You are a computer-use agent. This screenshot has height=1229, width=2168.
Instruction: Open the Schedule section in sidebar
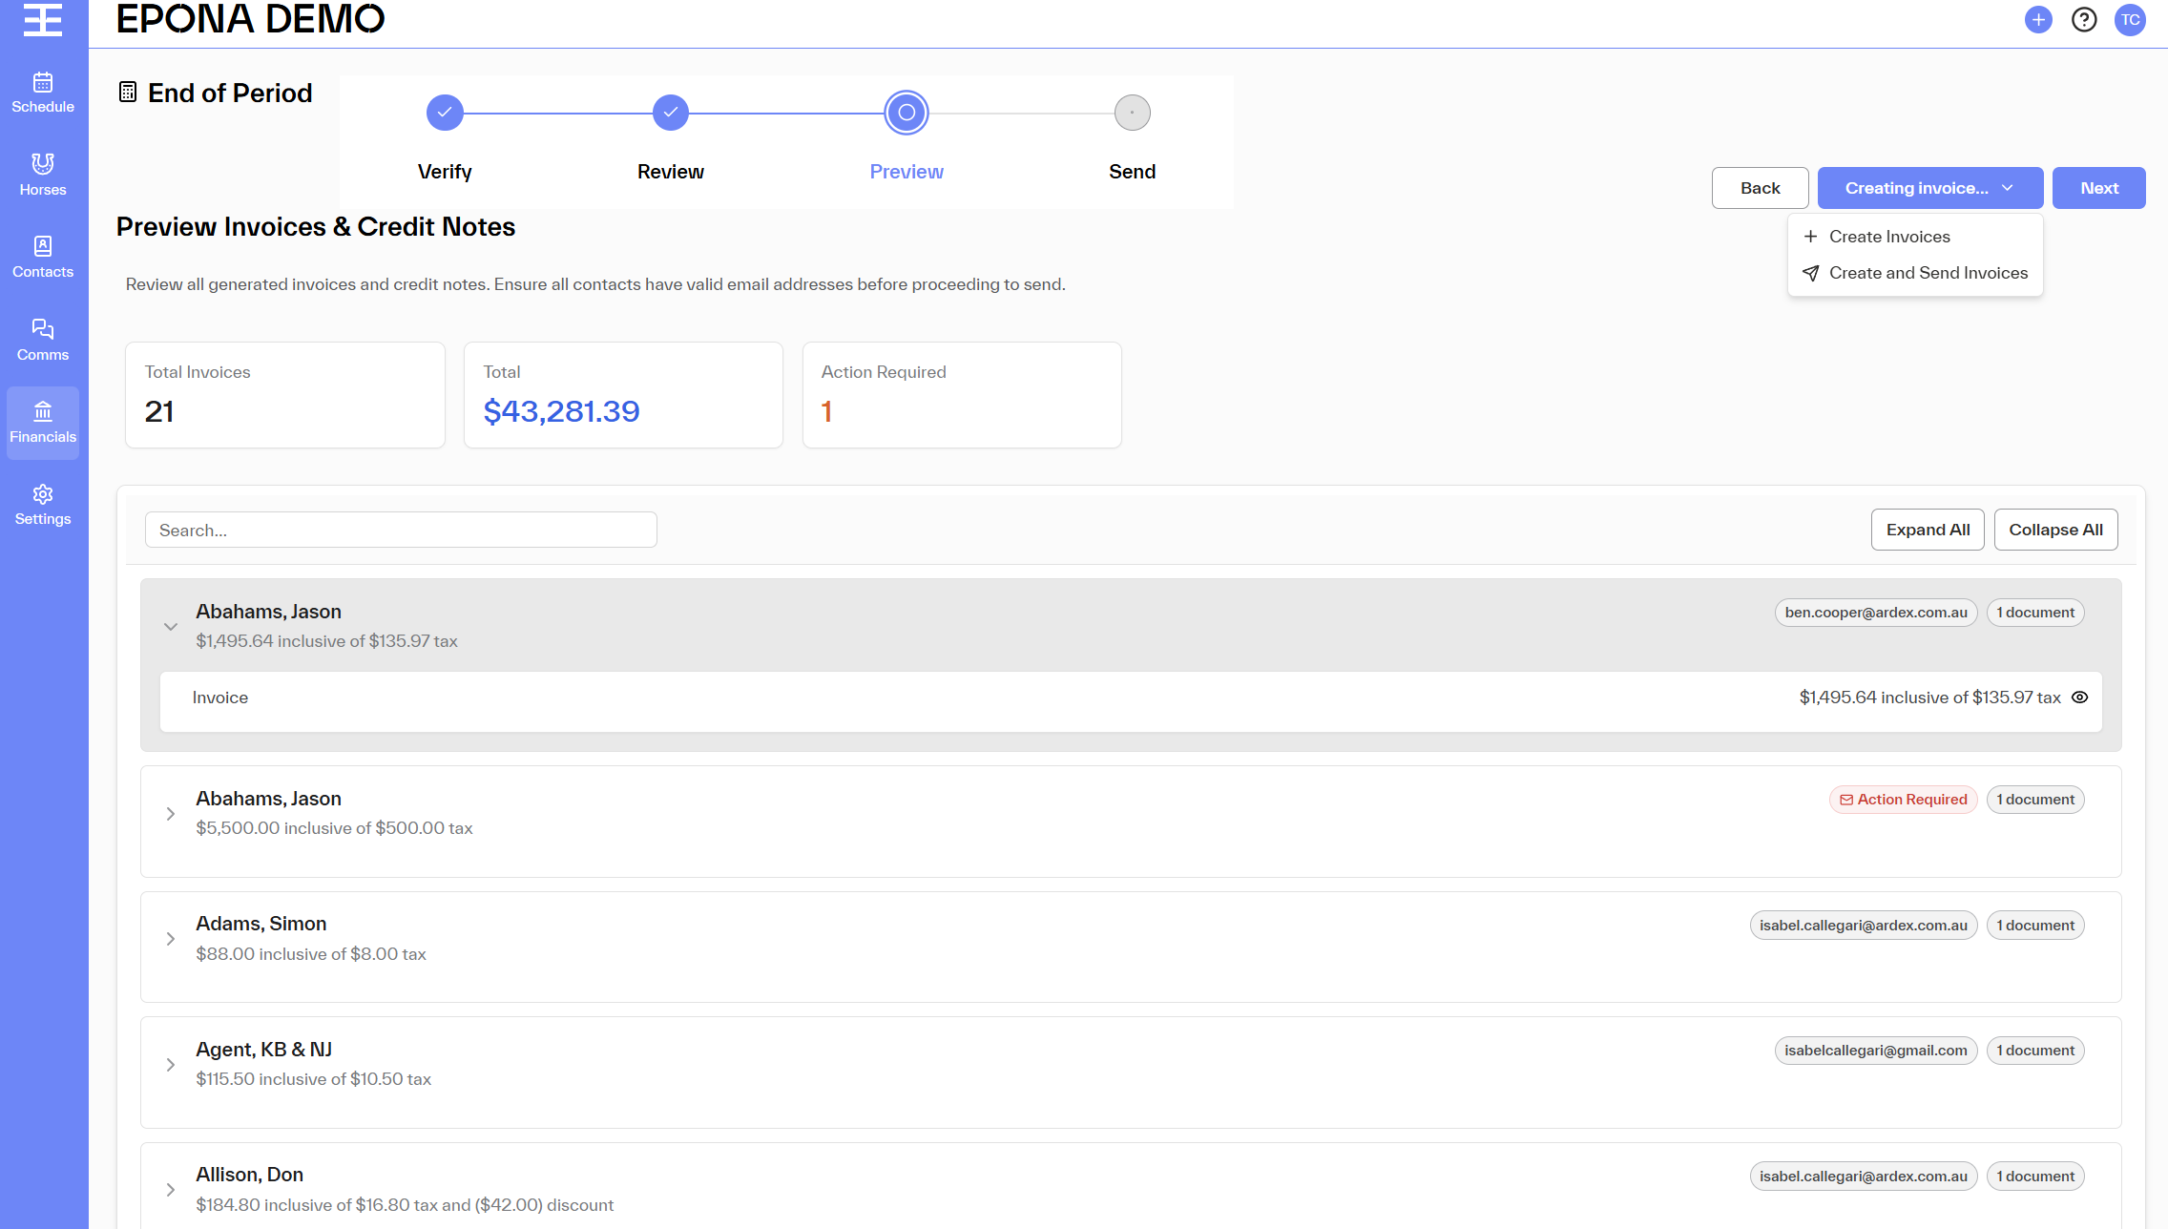pyautogui.click(x=43, y=93)
